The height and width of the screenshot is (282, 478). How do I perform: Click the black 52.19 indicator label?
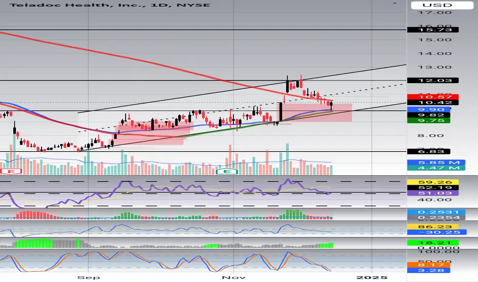point(433,188)
